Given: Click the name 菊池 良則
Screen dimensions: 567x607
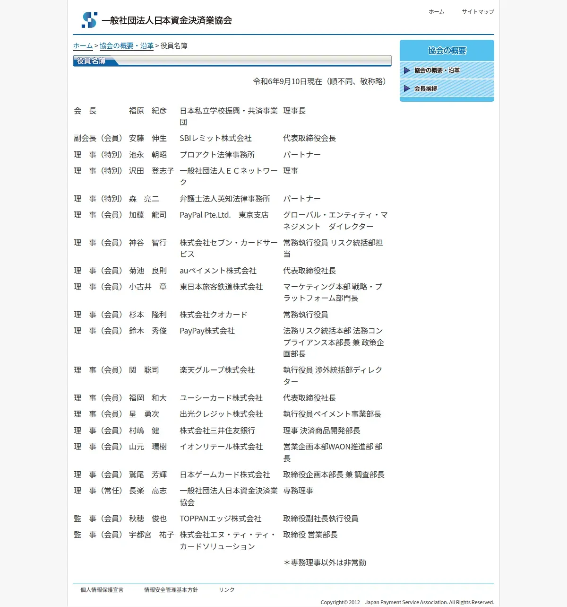Looking at the screenshot, I should (x=148, y=271).
